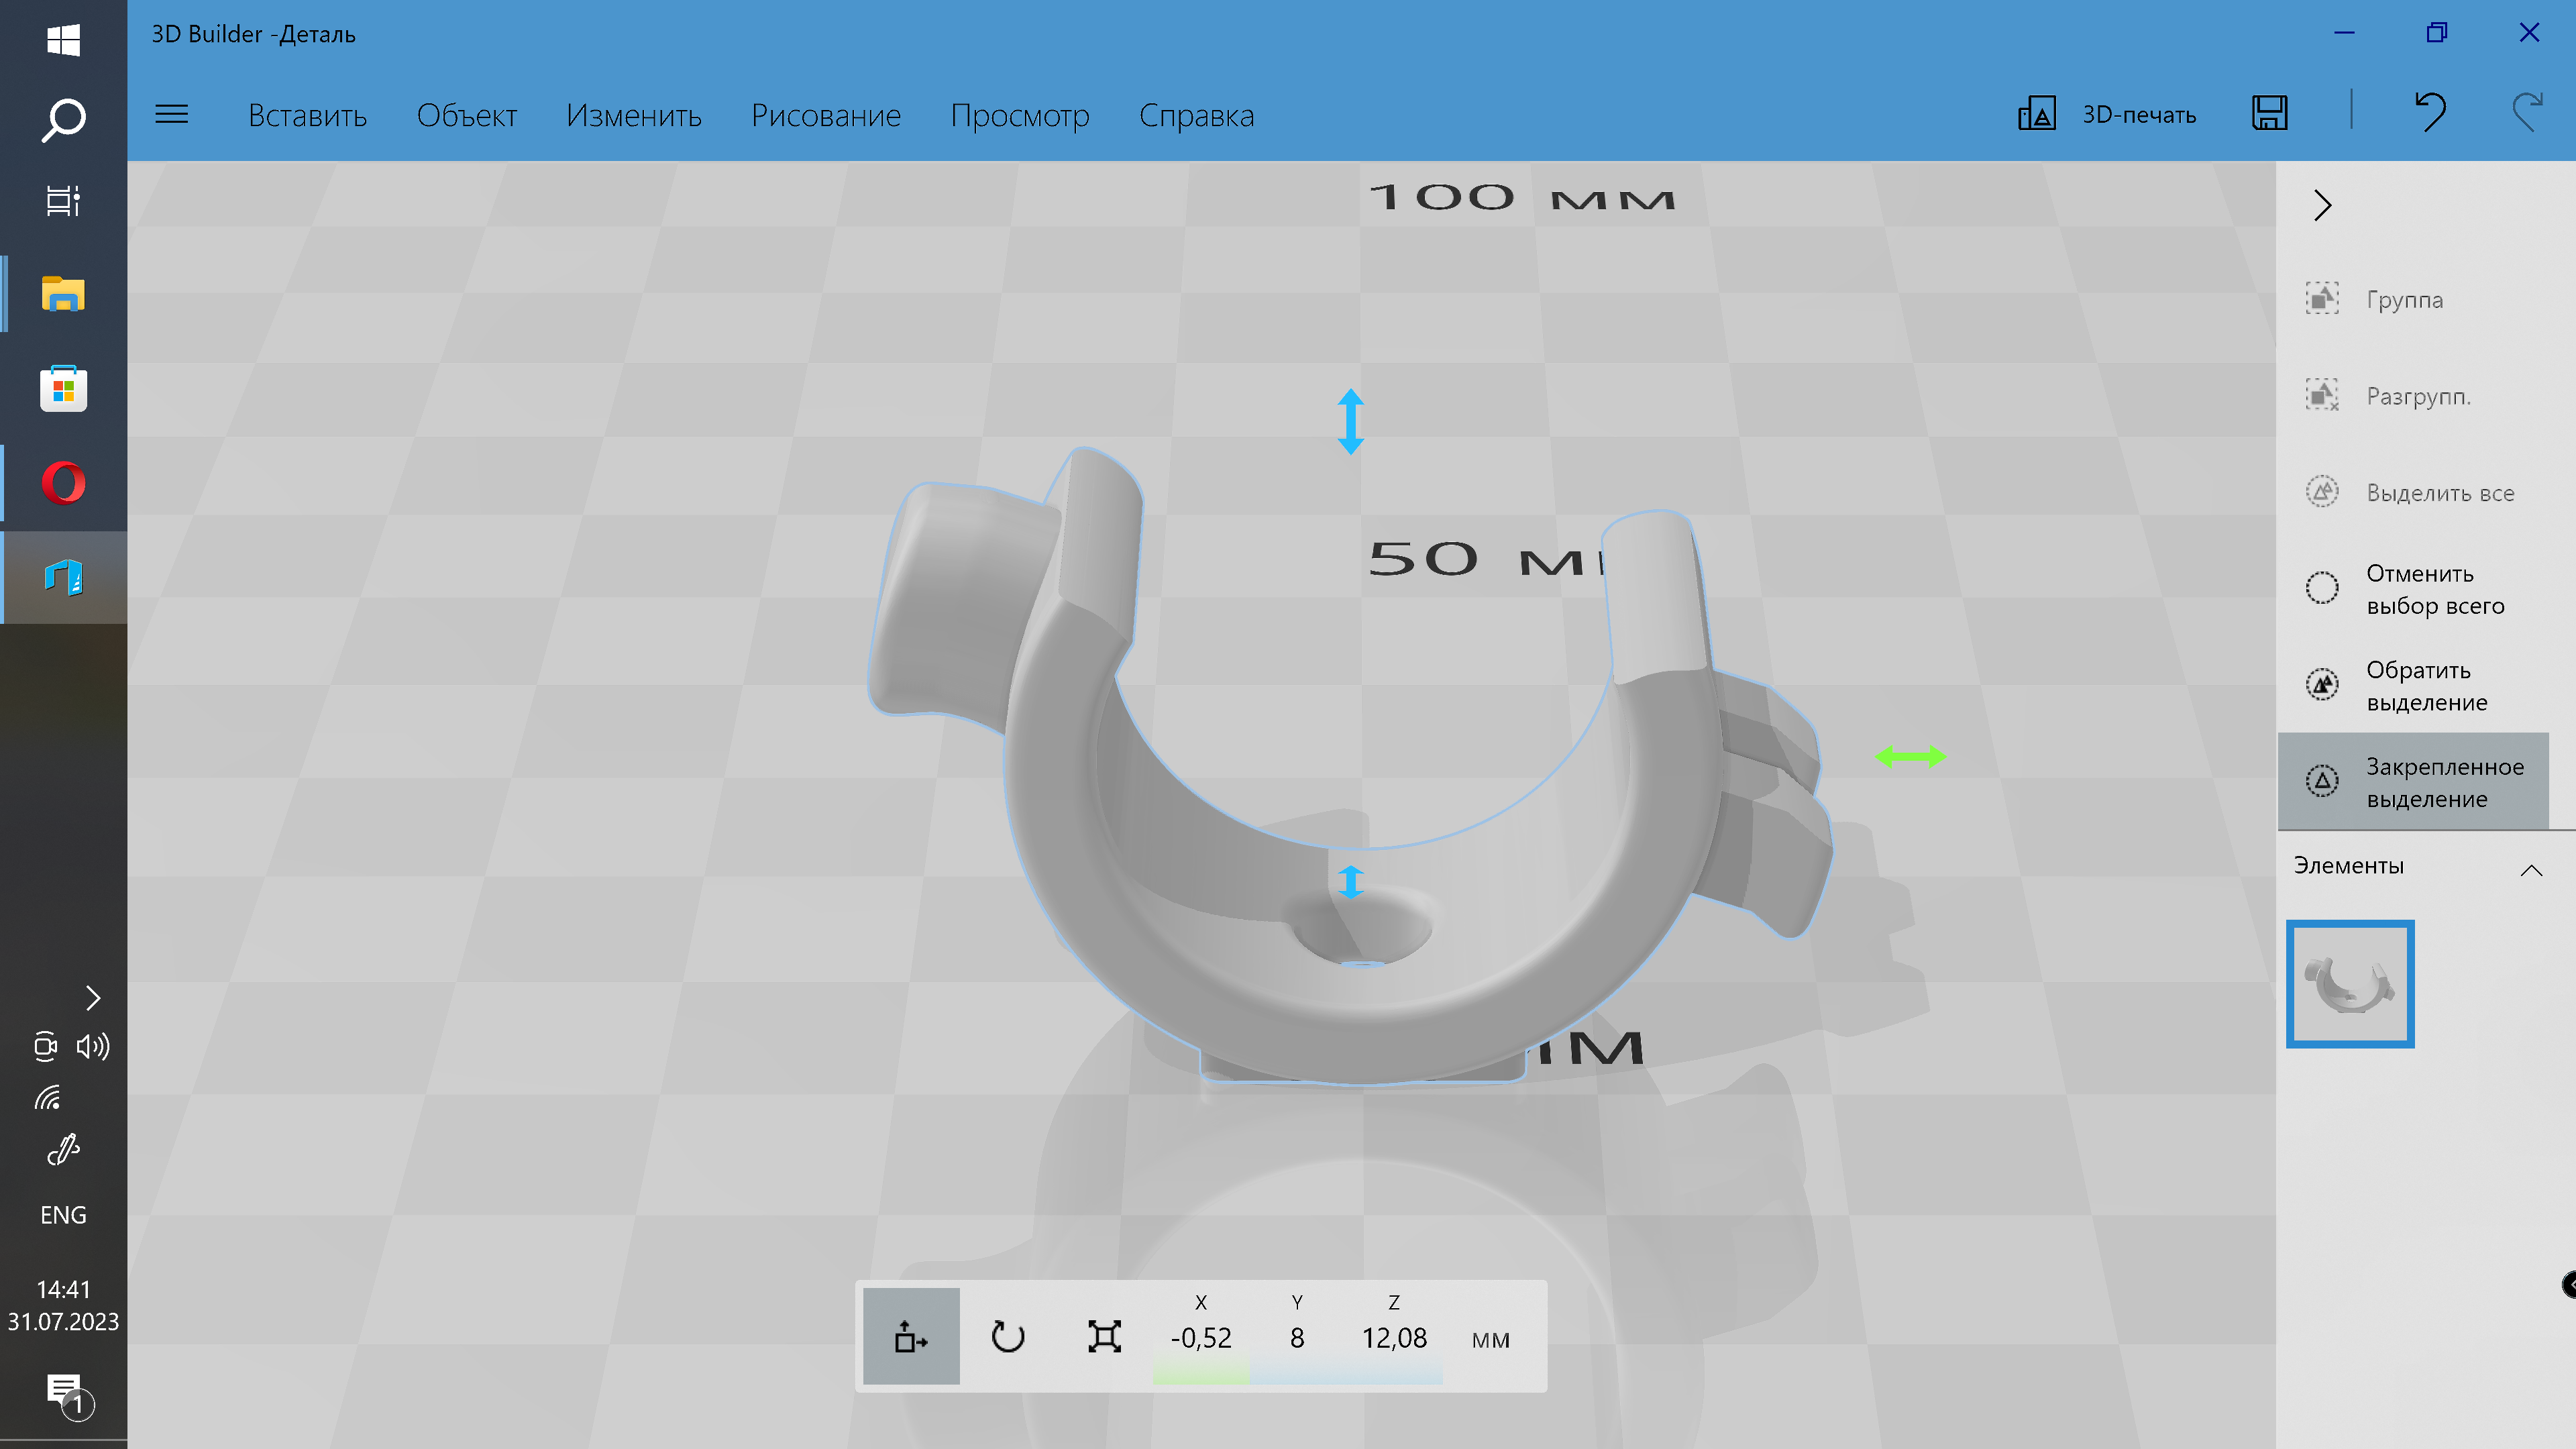This screenshot has width=2576, height=1449.
Task: Click the undo arrow icon
Action: (x=2430, y=113)
